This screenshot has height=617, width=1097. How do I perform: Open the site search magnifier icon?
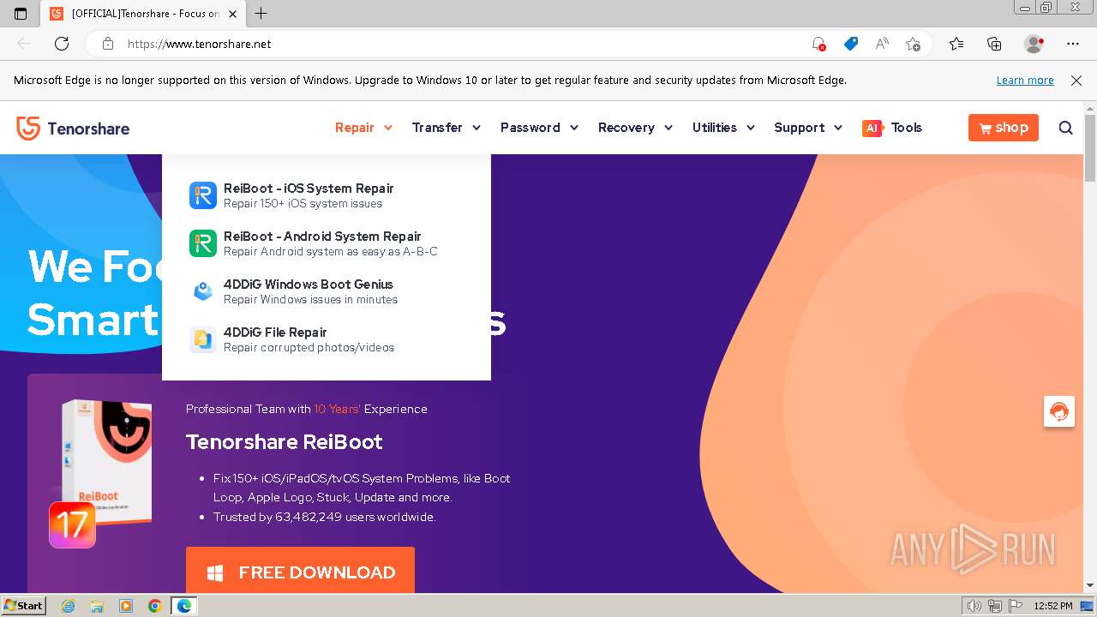click(1066, 128)
